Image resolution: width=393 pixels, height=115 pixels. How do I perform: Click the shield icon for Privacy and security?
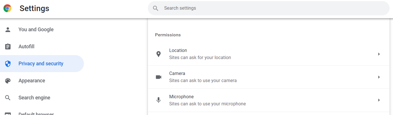pyautogui.click(x=8, y=64)
